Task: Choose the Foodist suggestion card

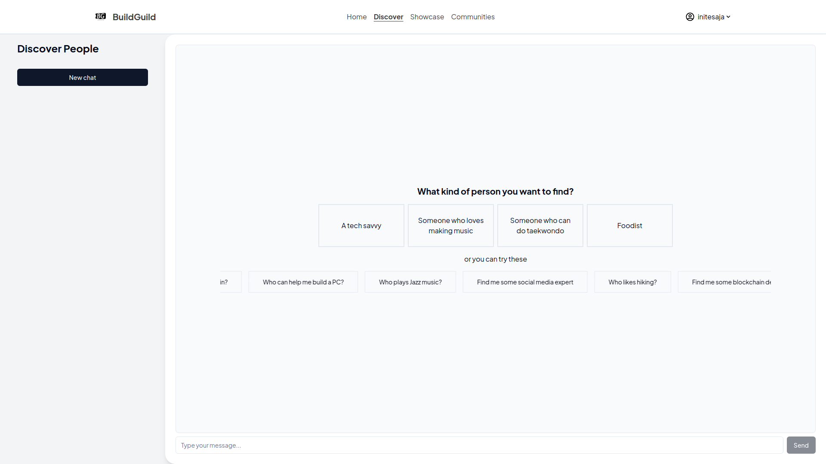Action: coord(629,226)
